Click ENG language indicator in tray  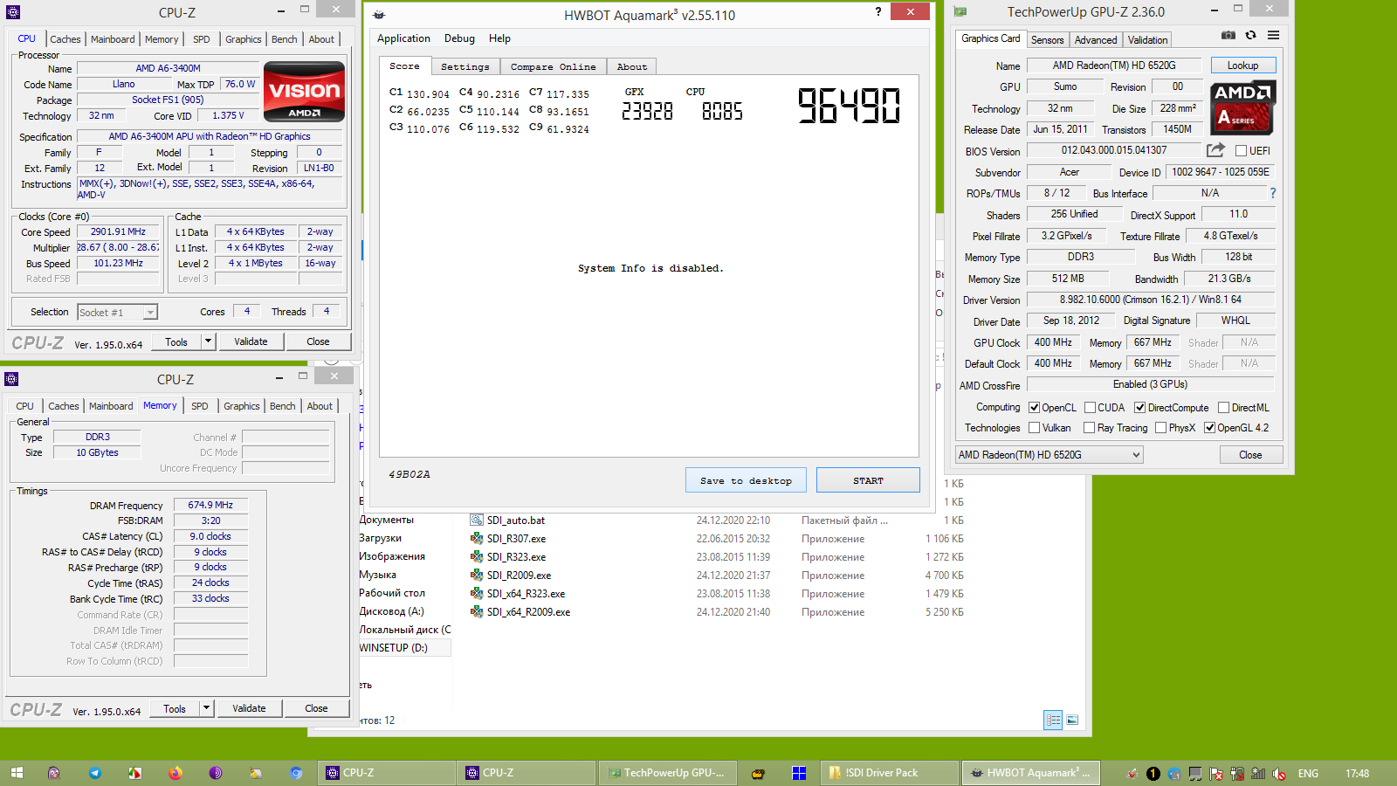pos(1308,774)
